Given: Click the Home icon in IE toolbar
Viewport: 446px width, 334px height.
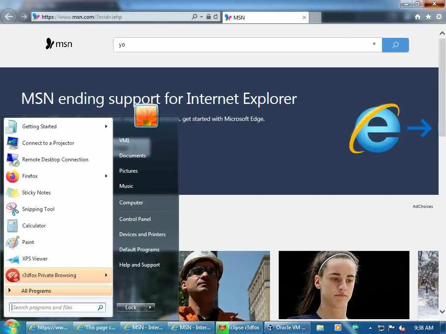Looking at the screenshot, I should pos(418,17).
